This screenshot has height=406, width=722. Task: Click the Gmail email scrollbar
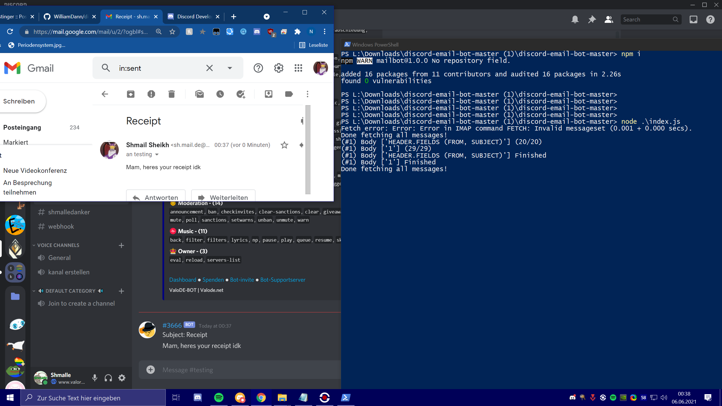click(x=308, y=149)
